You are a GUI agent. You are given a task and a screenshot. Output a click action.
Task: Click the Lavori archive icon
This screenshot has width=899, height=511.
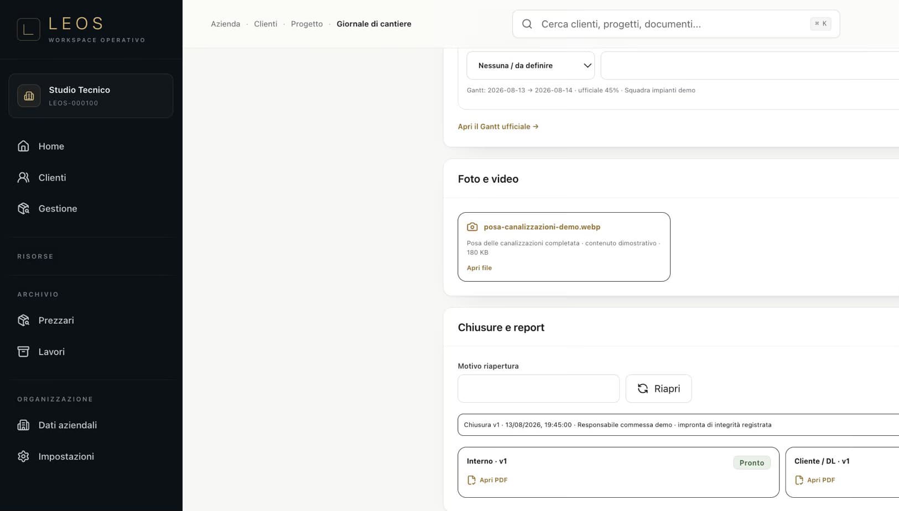(x=23, y=351)
